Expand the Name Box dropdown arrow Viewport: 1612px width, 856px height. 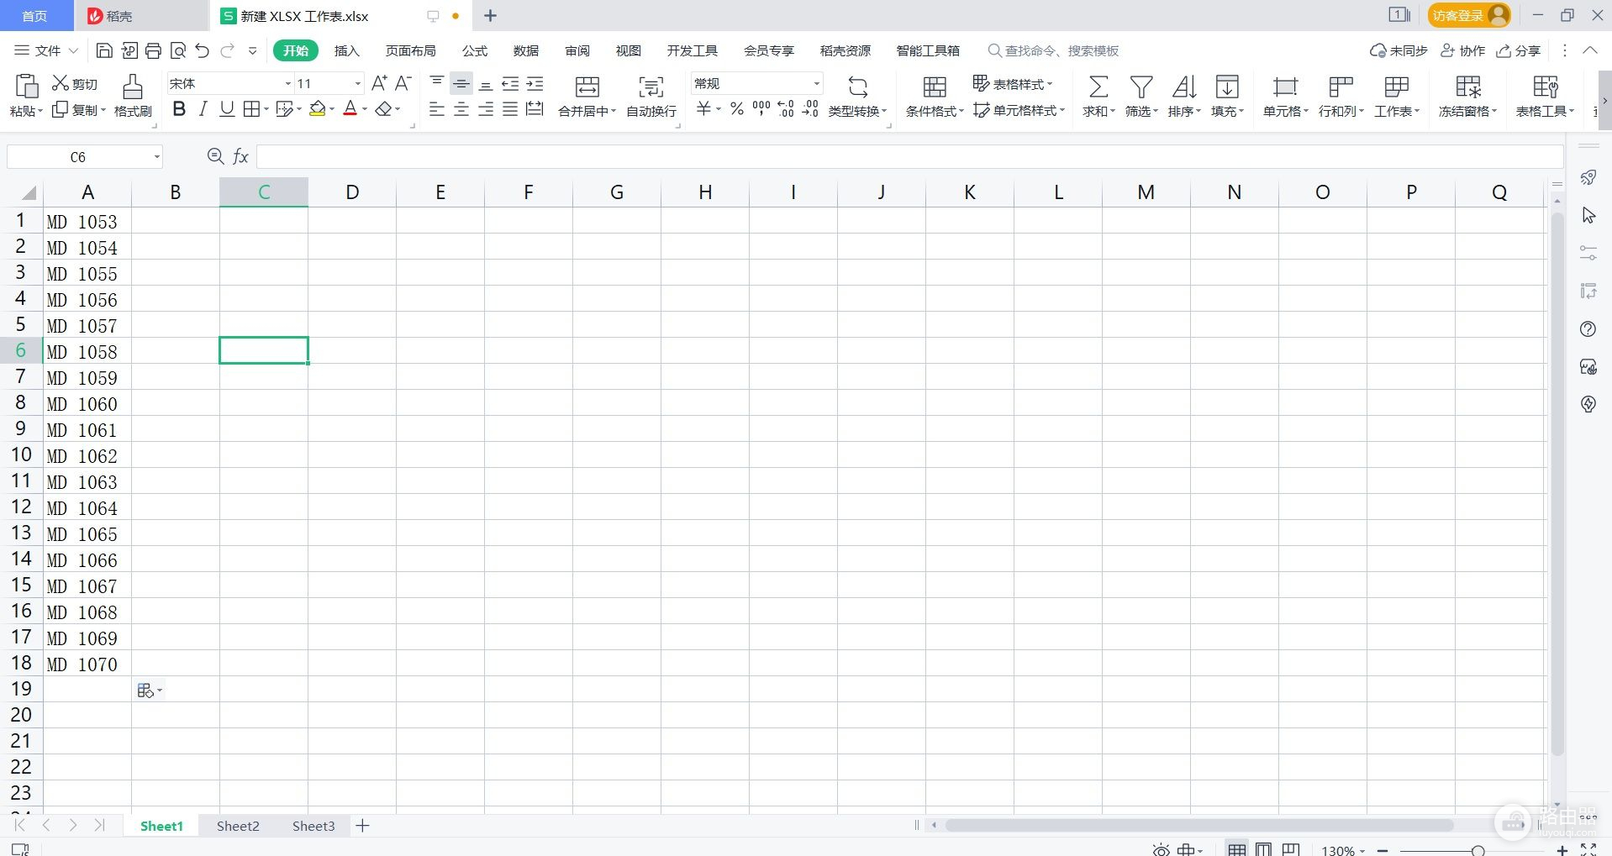pos(156,157)
